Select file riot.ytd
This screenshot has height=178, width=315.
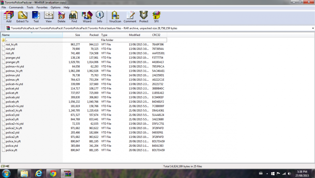point(10,49)
